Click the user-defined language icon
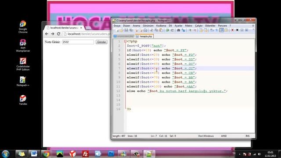The image size is (281, 158). coord(226,30)
